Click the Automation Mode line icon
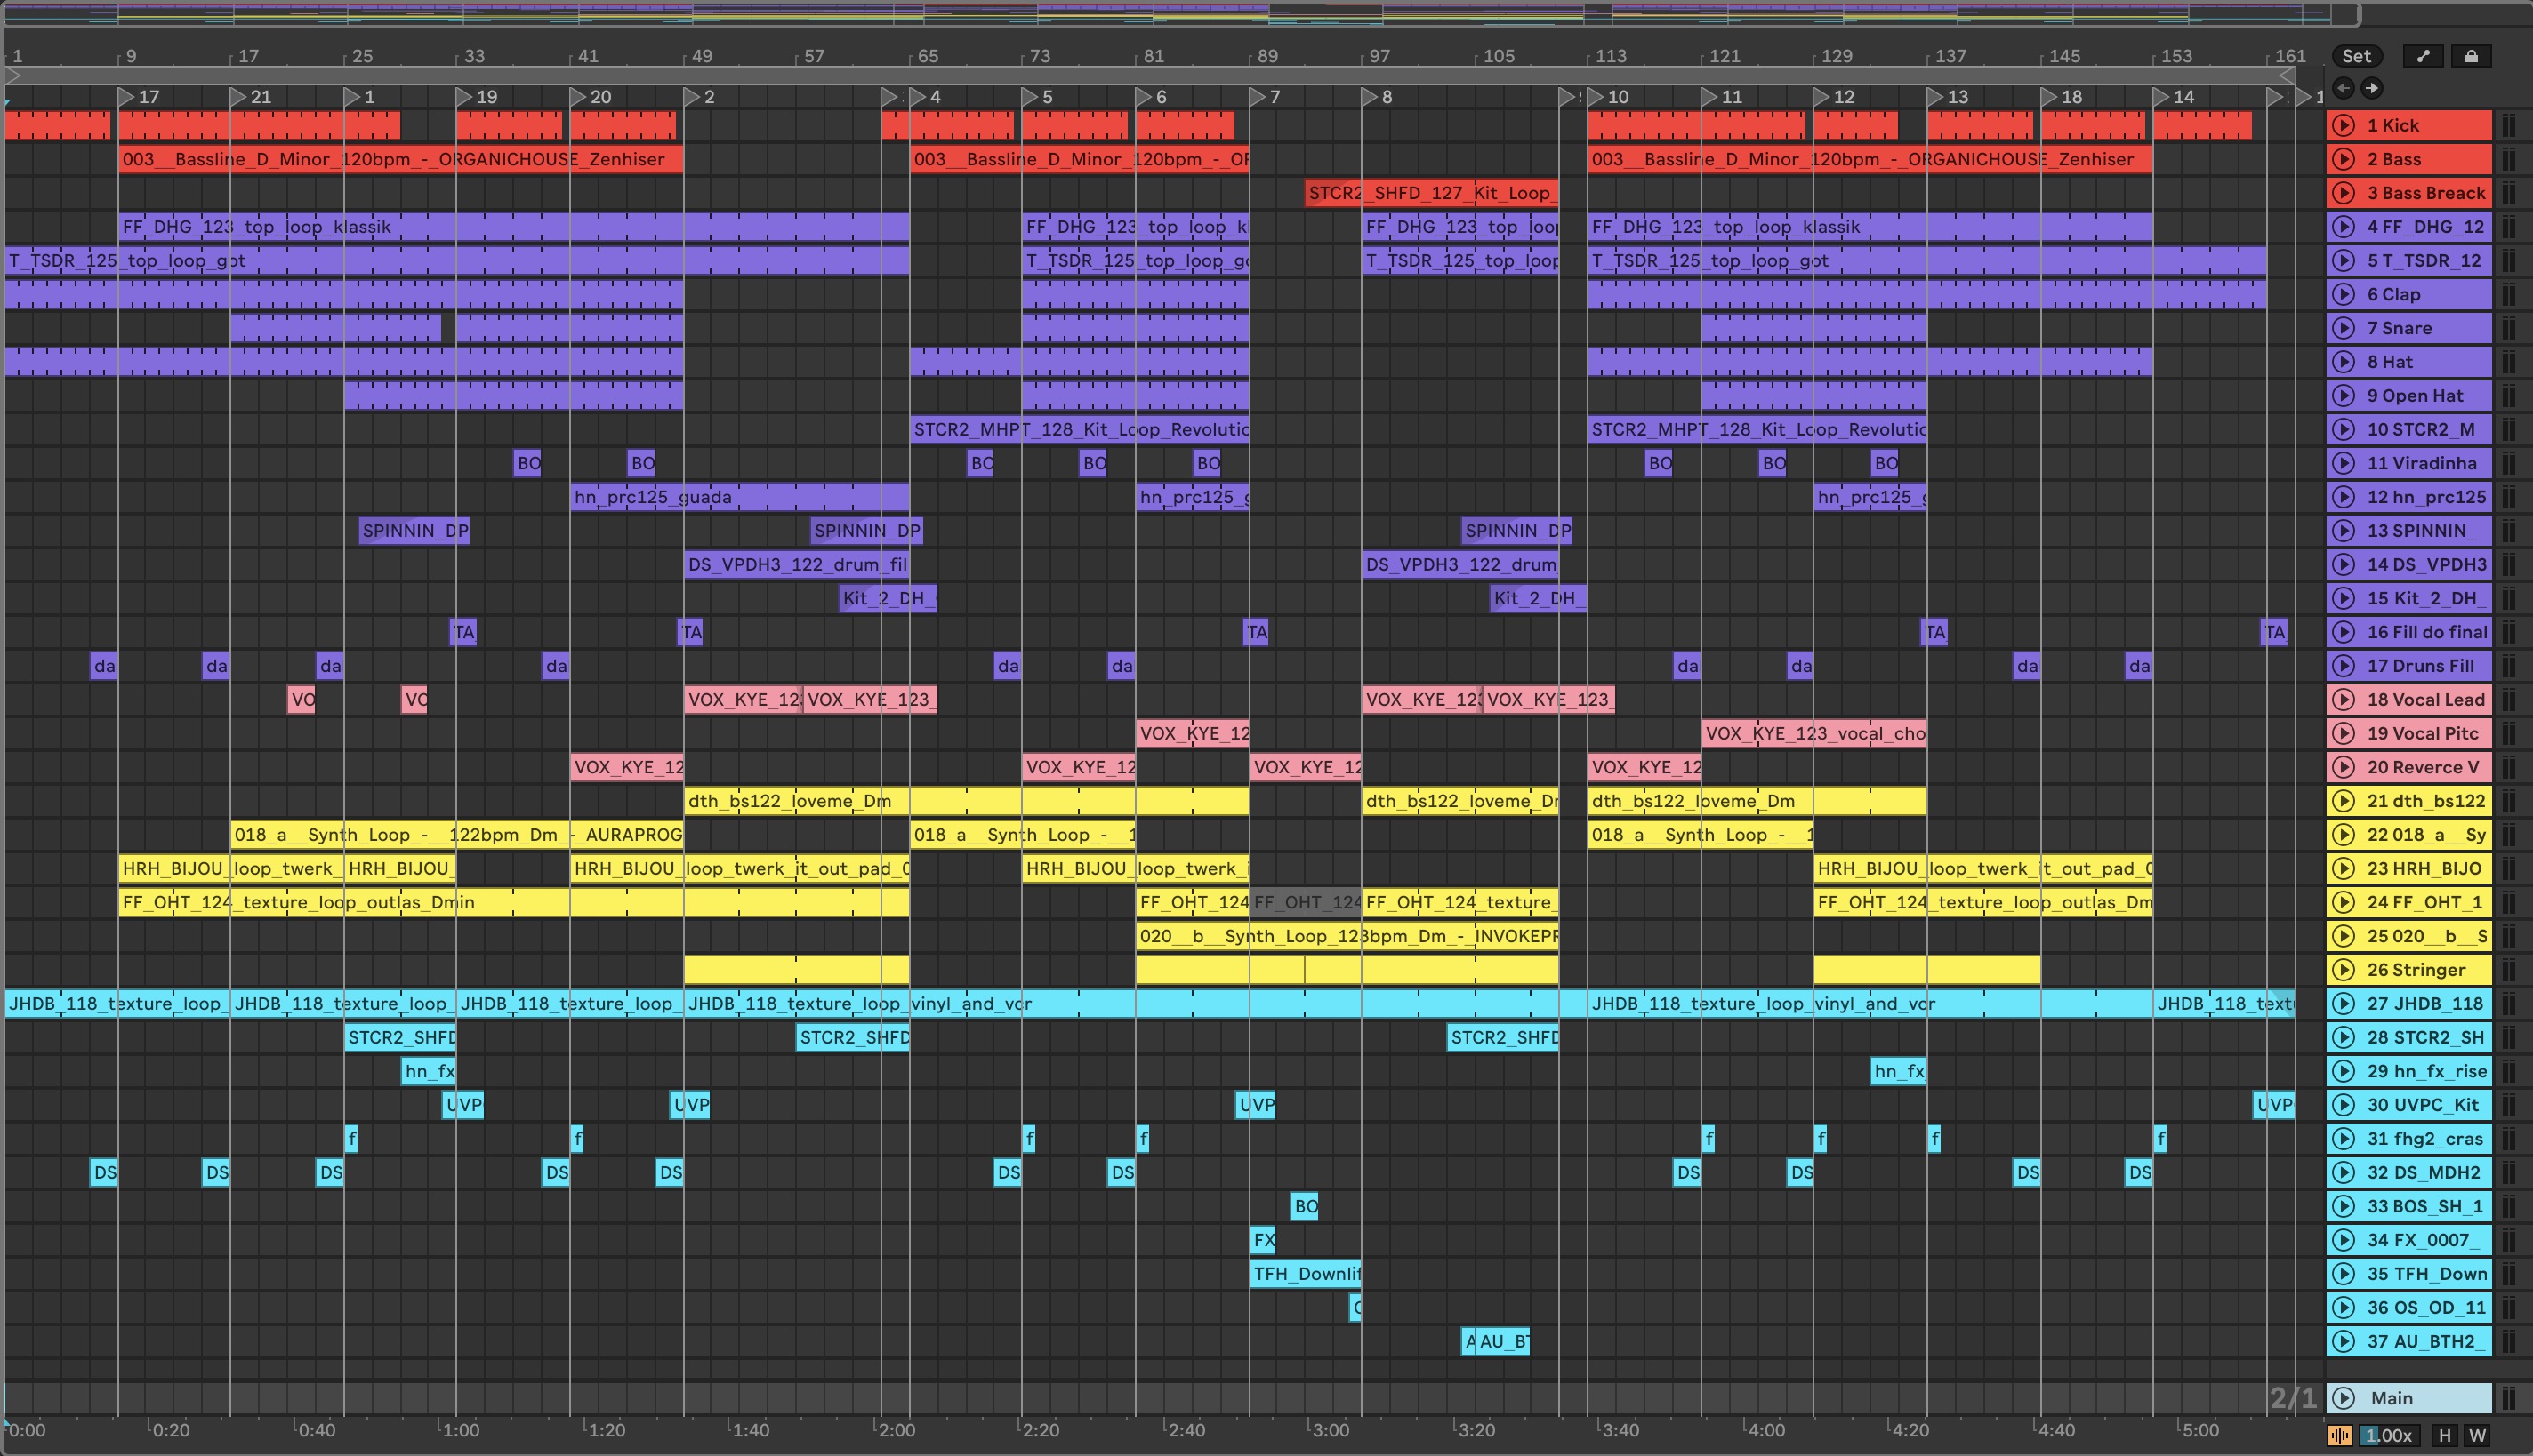2533x1456 pixels. (x=2422, y=56)
